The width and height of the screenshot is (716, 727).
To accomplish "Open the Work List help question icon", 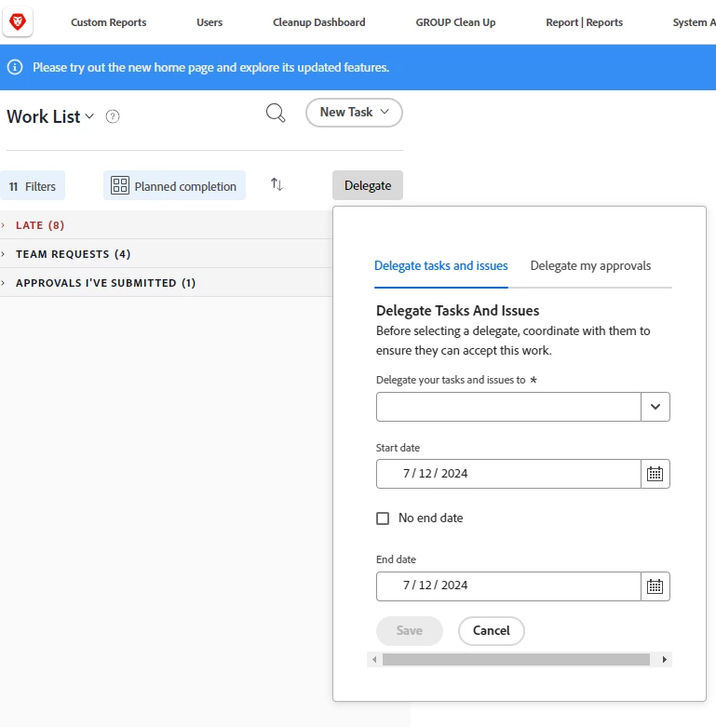I will click(113, 116).
